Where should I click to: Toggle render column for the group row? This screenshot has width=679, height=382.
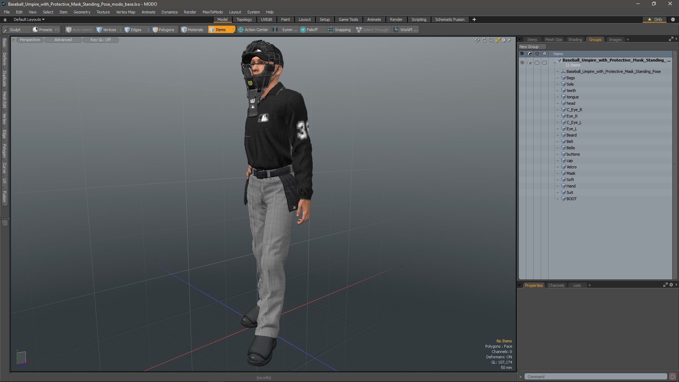(529, 63)
